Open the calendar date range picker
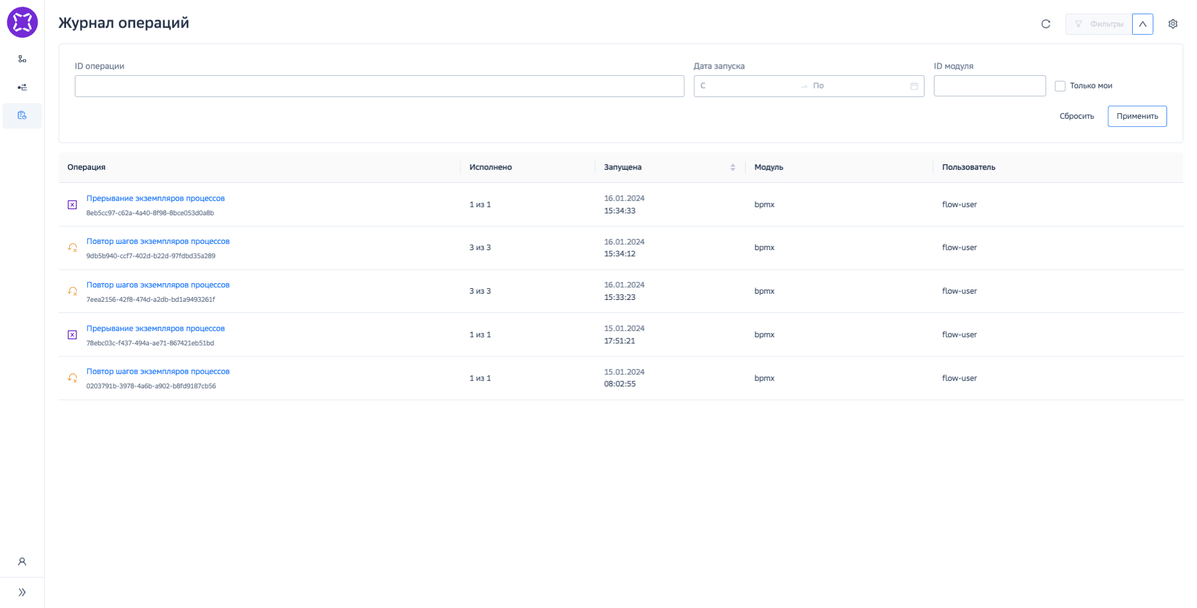The image size is (1197, 608). [913, 86]
